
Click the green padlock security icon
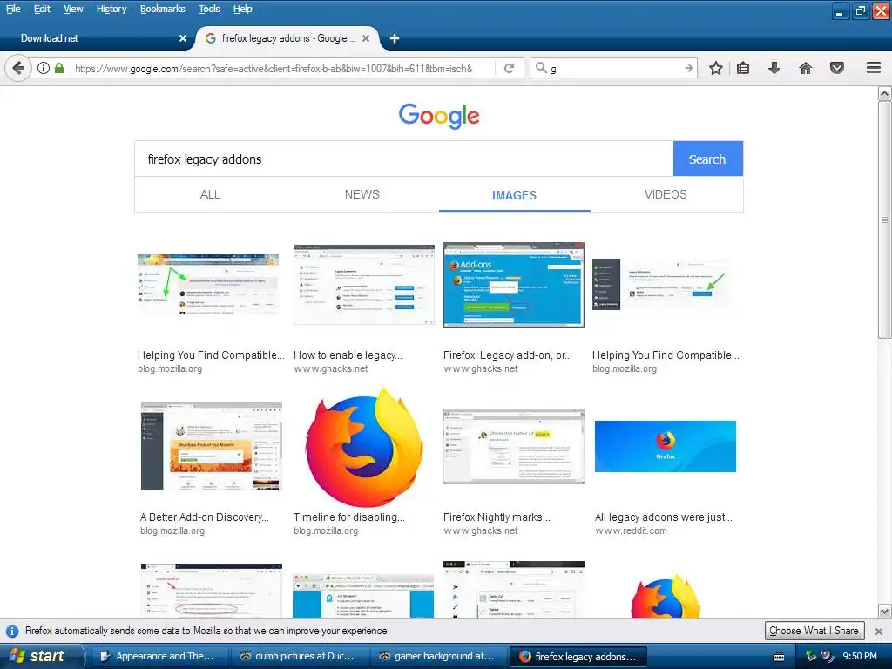[59, 68]
